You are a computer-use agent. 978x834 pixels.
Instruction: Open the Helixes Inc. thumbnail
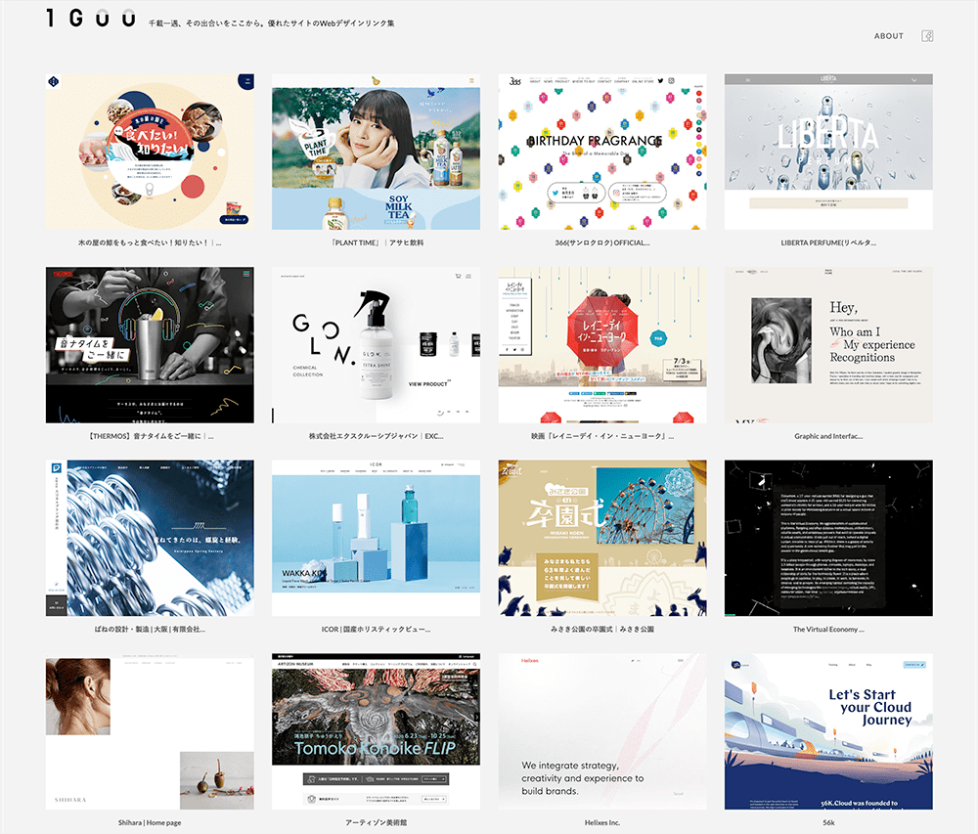click(602, 731)
